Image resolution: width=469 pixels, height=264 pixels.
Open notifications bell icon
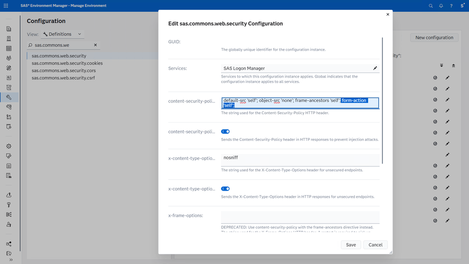pyautogui.click(x=441, y=6)
